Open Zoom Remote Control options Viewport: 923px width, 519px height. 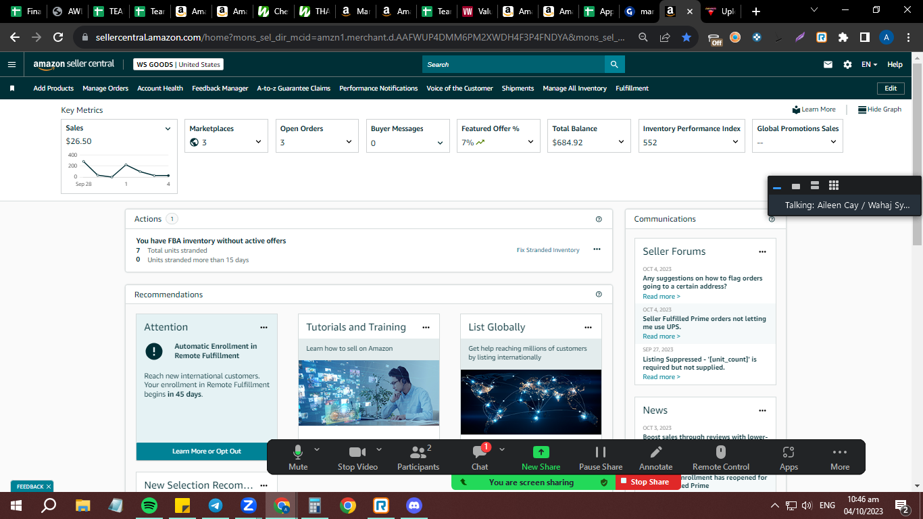point(721,458)
